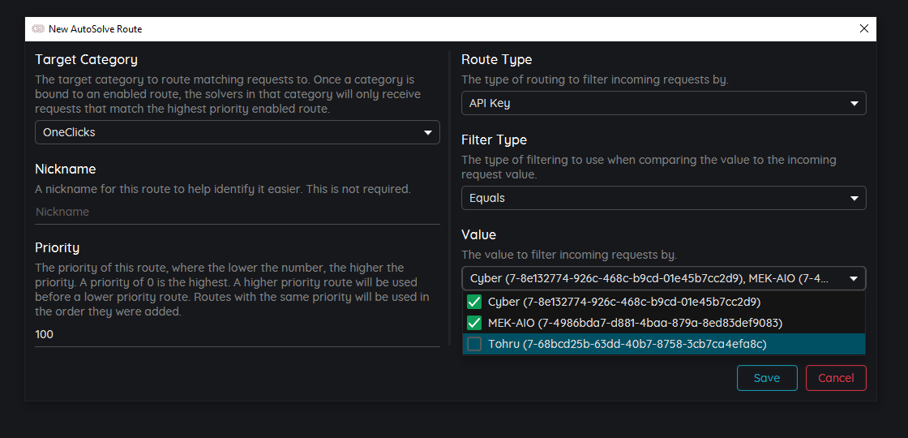908x438 pixels.
Task: Uncheck the MEK-AIO API key checkbox
Action: (x=474, y=324)
